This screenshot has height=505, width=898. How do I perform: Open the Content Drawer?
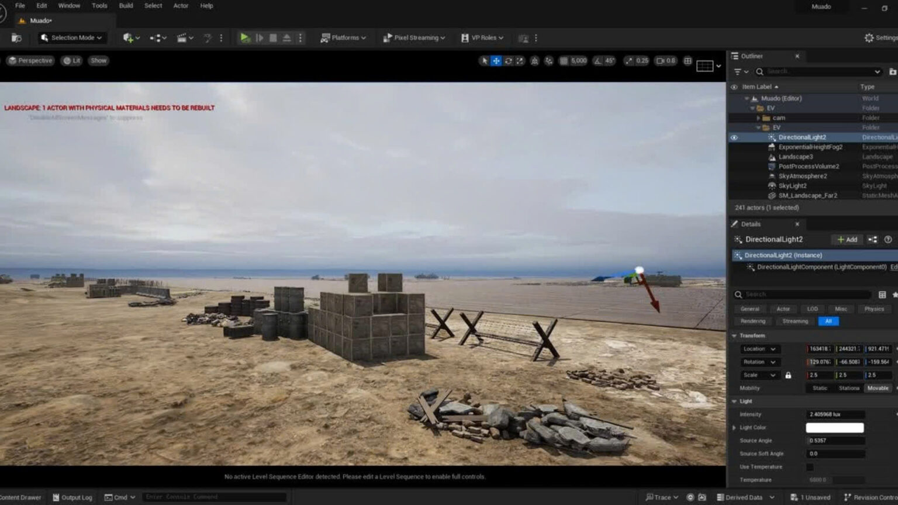(20, 497)
